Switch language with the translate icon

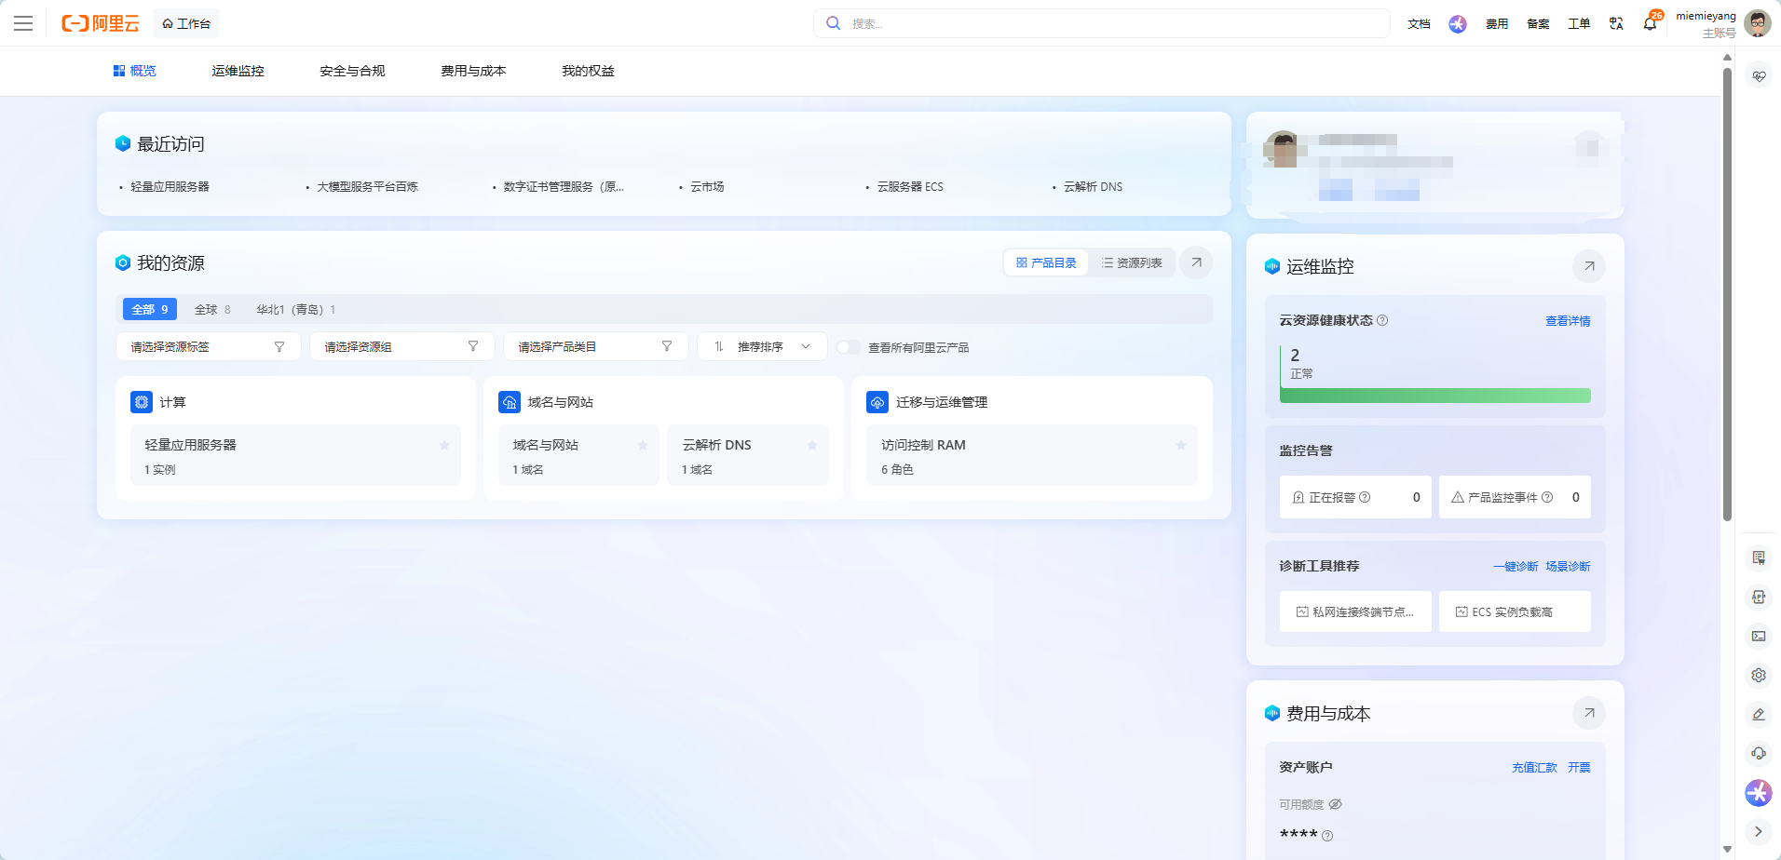coord(1616,24)
